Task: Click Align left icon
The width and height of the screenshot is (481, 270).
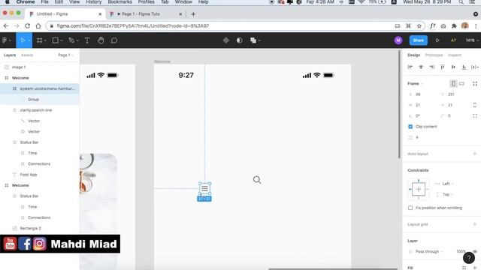Action: click(410, 67)
